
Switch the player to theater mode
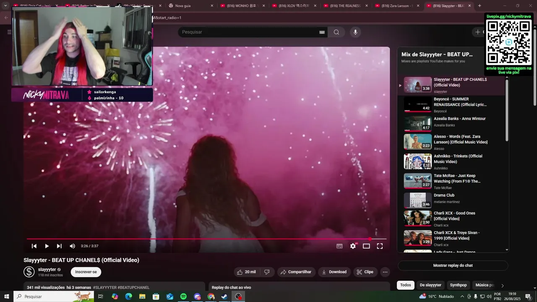(366, 246)
